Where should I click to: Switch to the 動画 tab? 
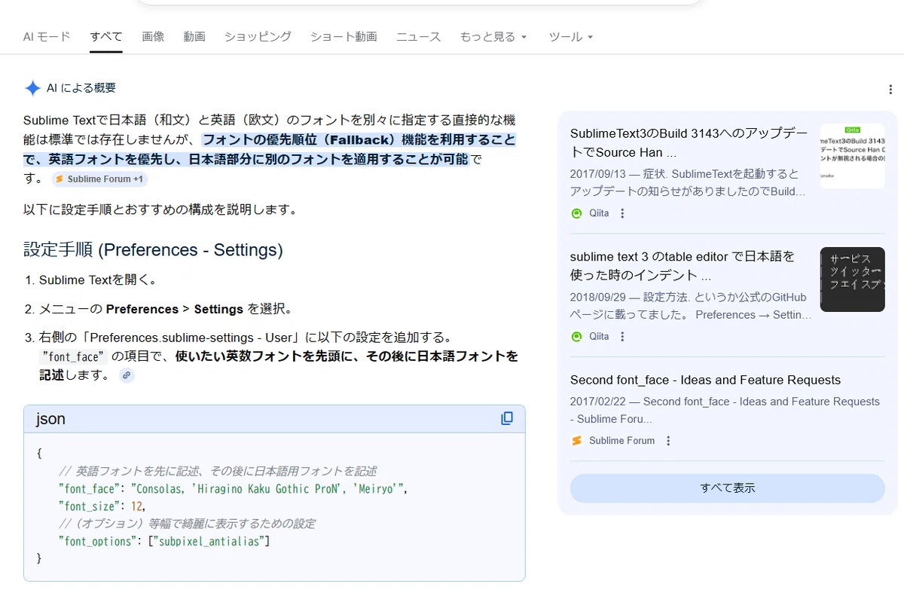[194, 36]
